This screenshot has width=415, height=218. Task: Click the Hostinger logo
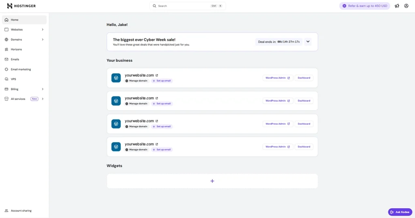point(21,6)
